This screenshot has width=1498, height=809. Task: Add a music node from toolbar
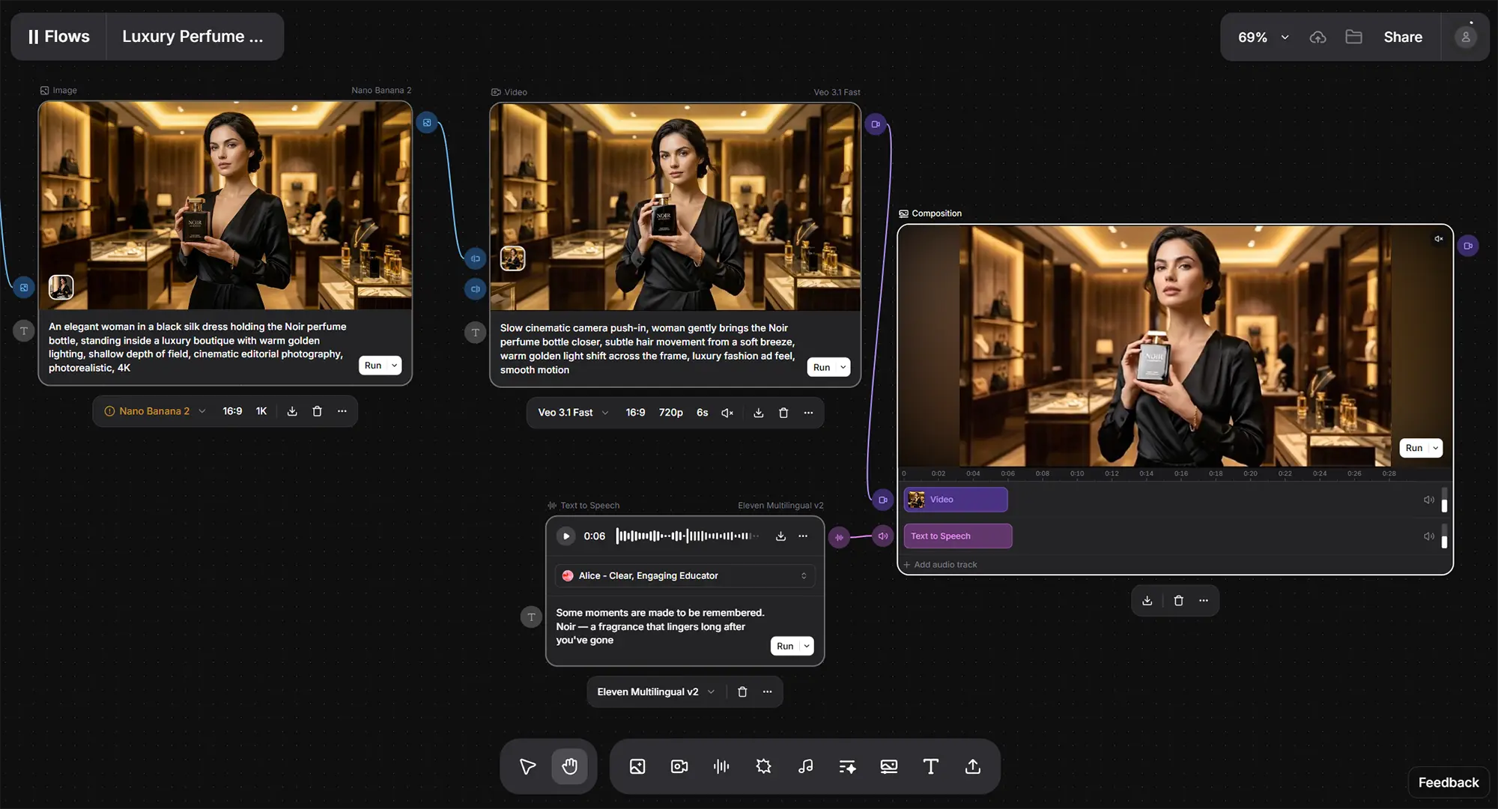coord(805,766)
